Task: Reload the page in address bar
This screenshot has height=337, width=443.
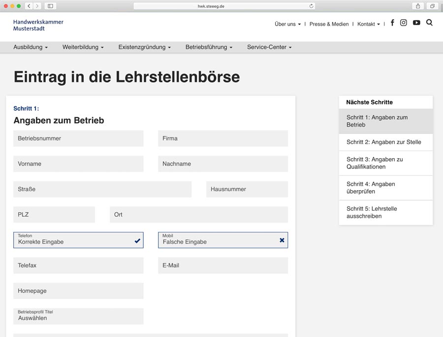Action: click(311, 6)
